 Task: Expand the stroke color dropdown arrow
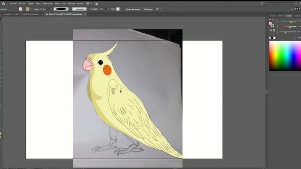[x=31, y=9]
